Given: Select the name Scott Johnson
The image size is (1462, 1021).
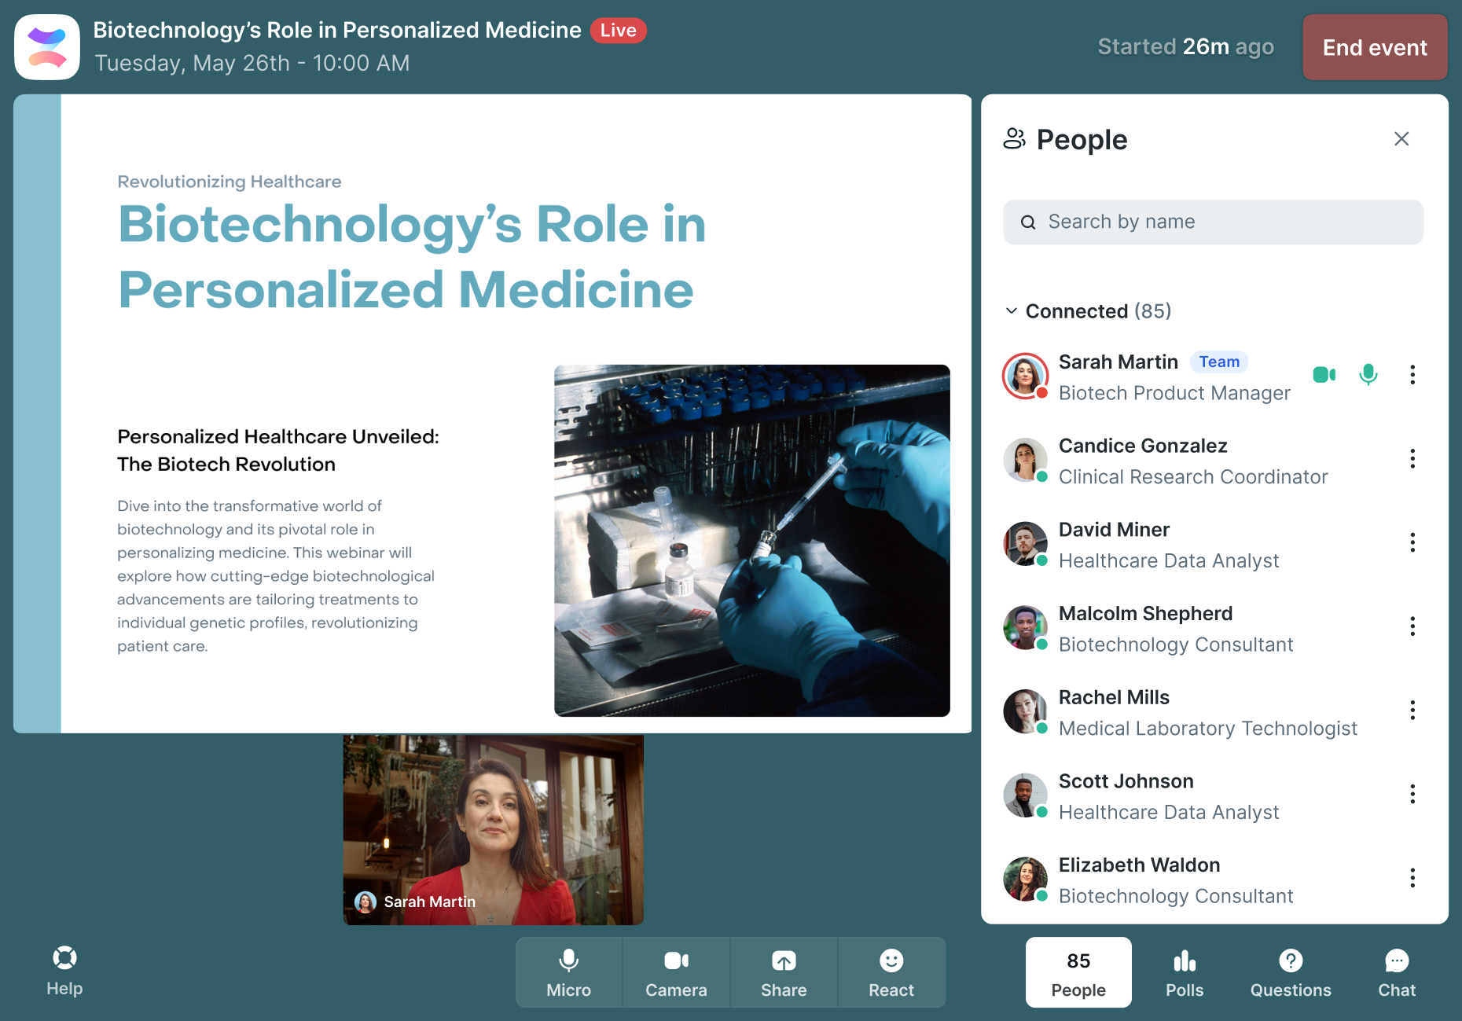Looking at the screenshot, I should point(1126,781).
